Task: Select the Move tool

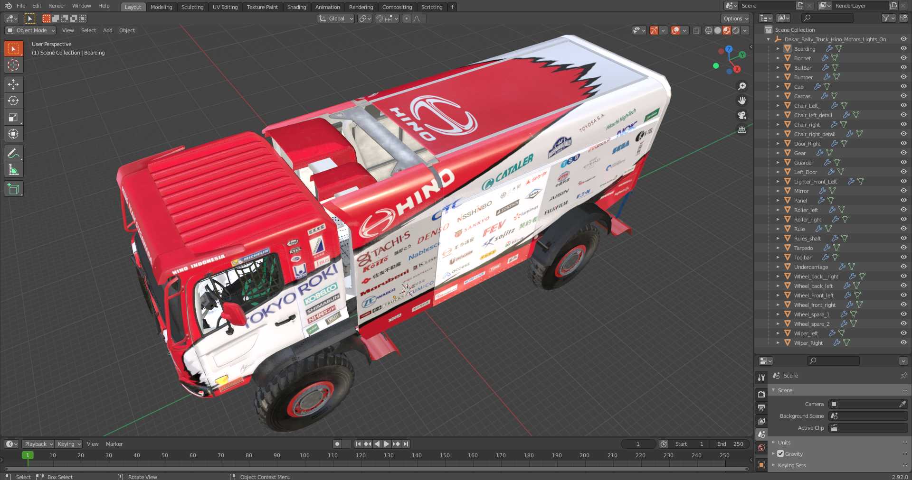Action: tap(13, 84)
